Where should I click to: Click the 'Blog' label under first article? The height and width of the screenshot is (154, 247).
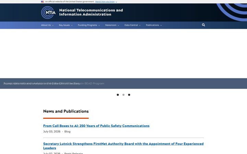point(67,131)
